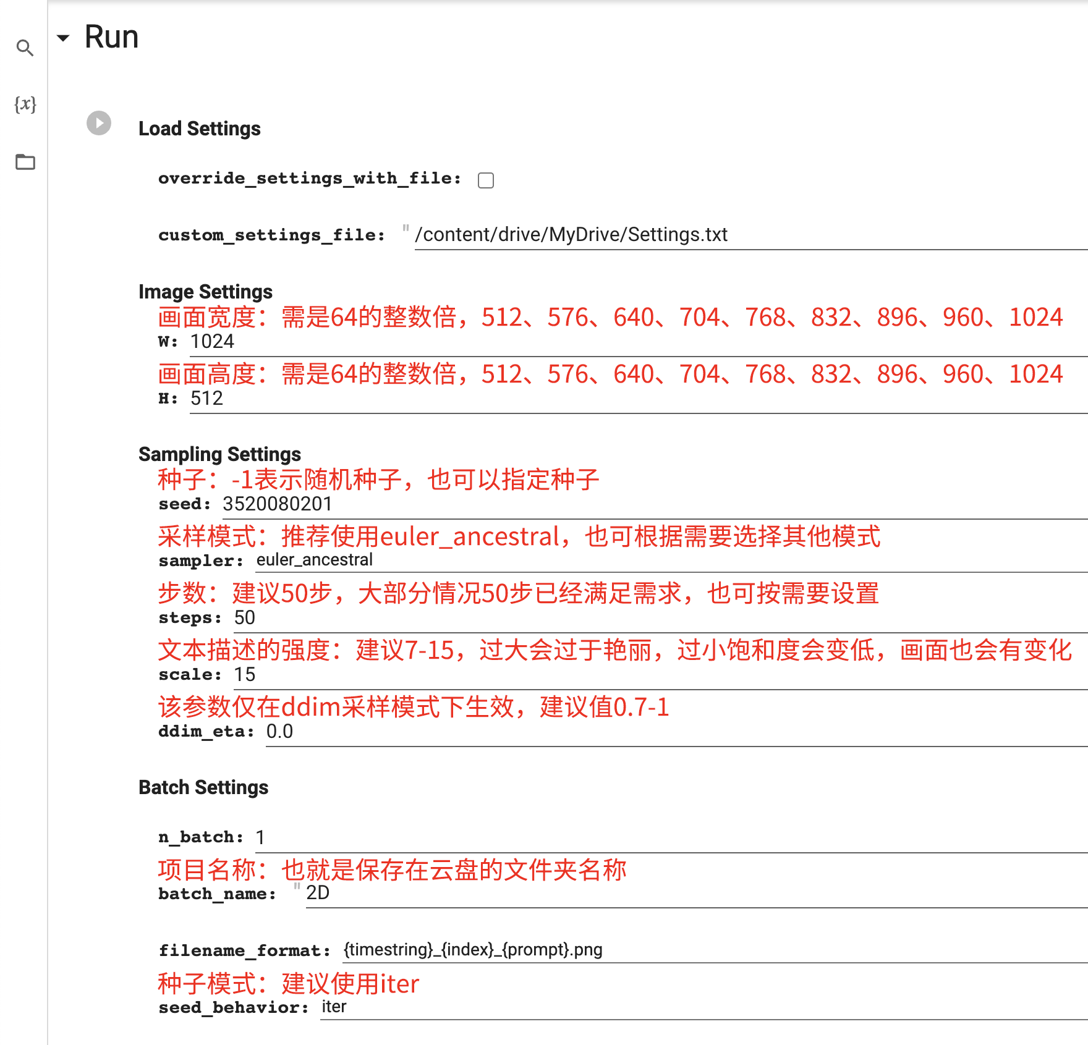The width and height of the screenshot is (1088, 1045).
Task: Click the Sampling Settings heading
Action: (219, 454)
